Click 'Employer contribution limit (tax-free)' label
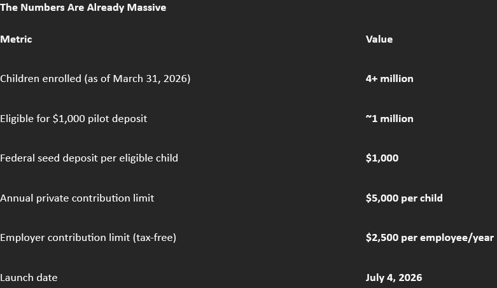This screenshot has height=288, width=497. (88, 238)
